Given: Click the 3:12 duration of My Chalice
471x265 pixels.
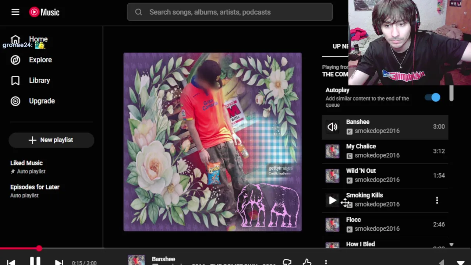Looking at the screenshot, I should click(439, 151).
